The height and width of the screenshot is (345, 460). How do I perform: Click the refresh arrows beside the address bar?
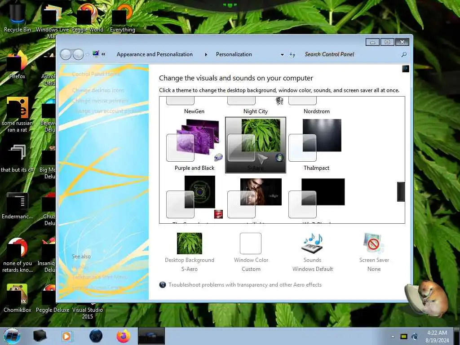coord(292,54)
